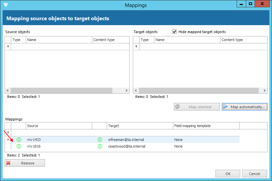
Task: Click Field mapping template column header
Action: (x=206, y=126)
